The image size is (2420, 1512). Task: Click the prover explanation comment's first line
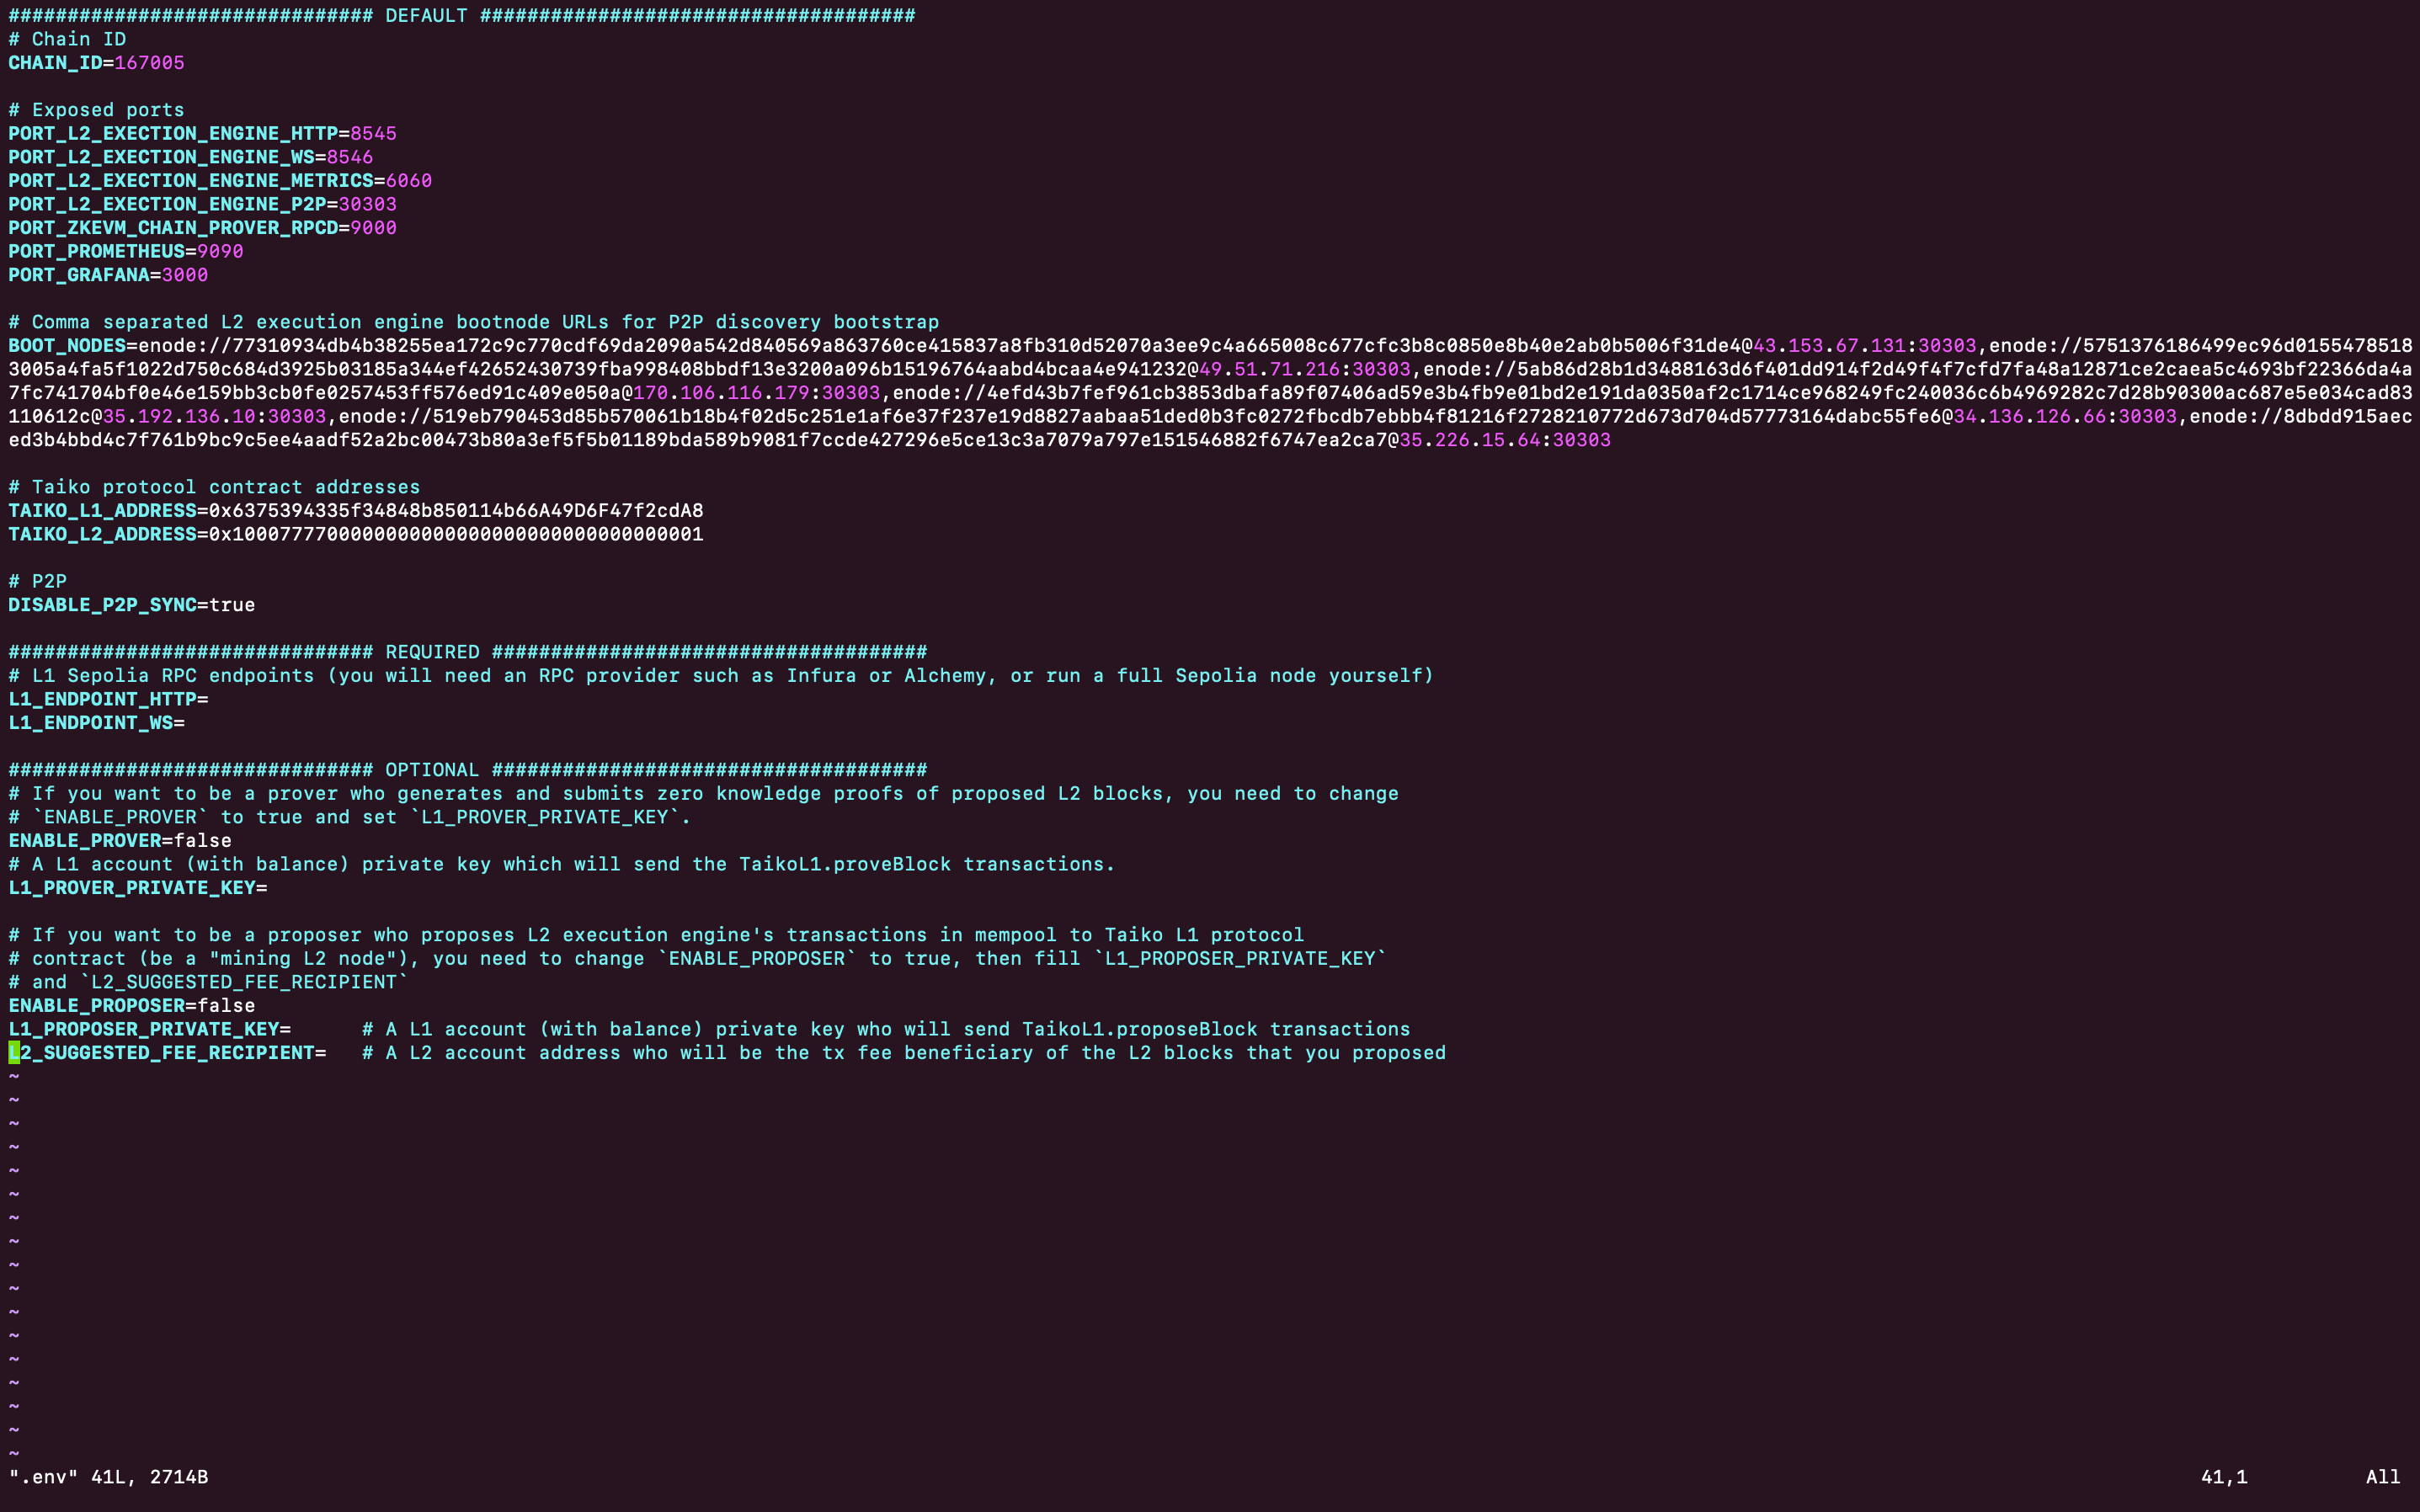click(x=703, y=794)
